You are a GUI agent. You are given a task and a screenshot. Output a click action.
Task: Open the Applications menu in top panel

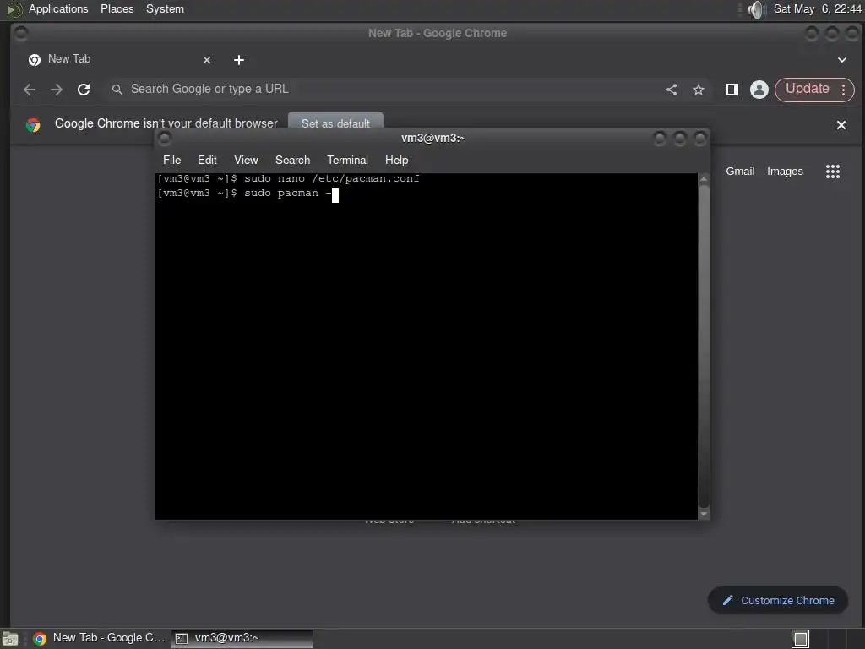58,8
